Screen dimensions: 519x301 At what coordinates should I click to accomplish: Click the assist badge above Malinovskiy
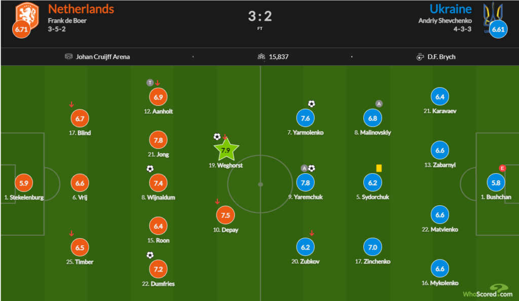tap(379, 104)
